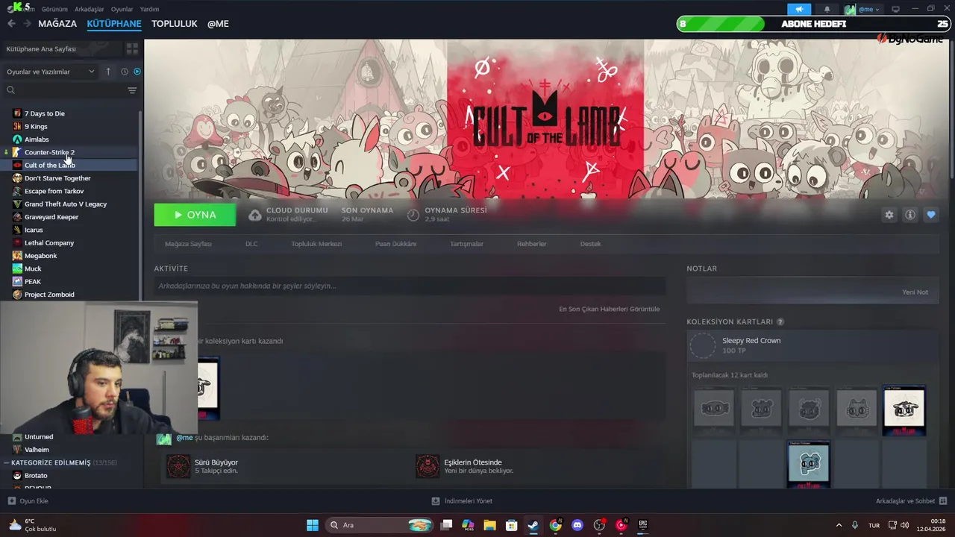
Task: Open the Arkadaşlar menu
Action: pyautogui.click(x=90, y=9)
